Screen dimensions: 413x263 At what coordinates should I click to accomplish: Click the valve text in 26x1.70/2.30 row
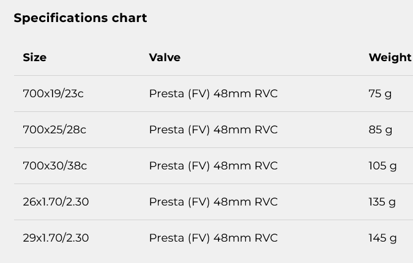(214, 202)
